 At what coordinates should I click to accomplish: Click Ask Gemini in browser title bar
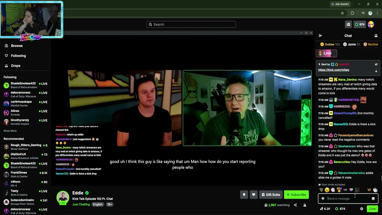(x=340, y=4)
